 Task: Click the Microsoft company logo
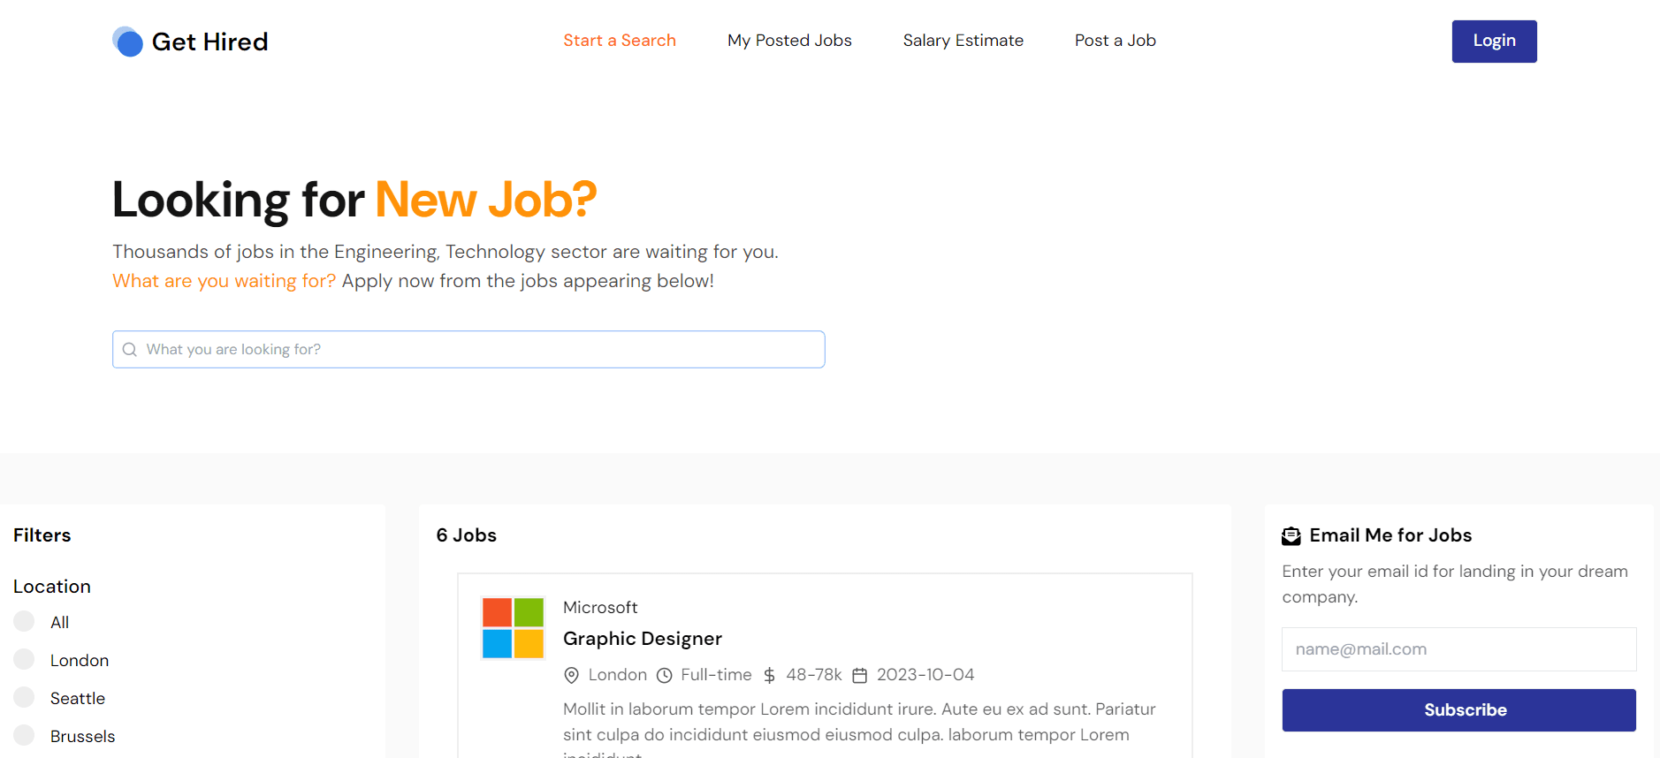513,628
